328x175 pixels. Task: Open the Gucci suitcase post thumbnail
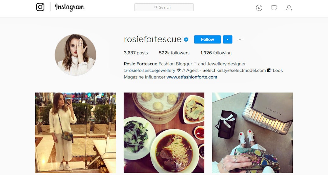click(252, 133)
